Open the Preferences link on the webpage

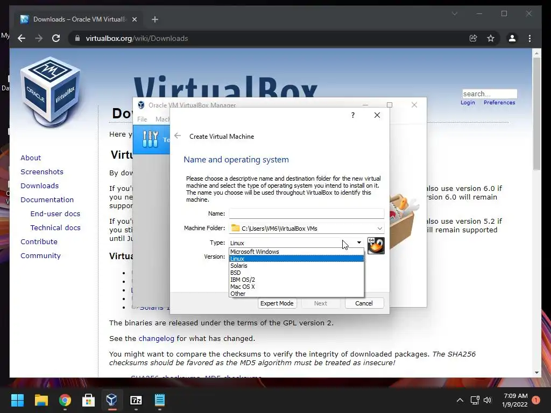coord(499,103)
